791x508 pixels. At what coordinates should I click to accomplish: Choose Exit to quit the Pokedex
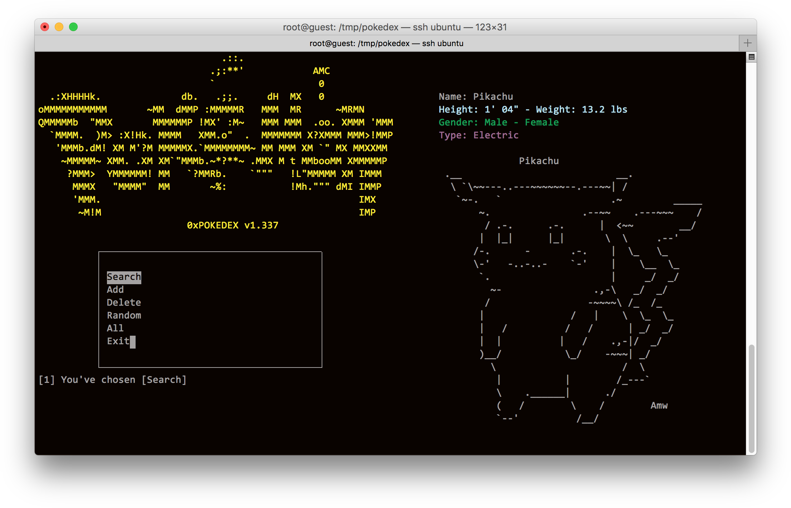(x=118, y=341)
